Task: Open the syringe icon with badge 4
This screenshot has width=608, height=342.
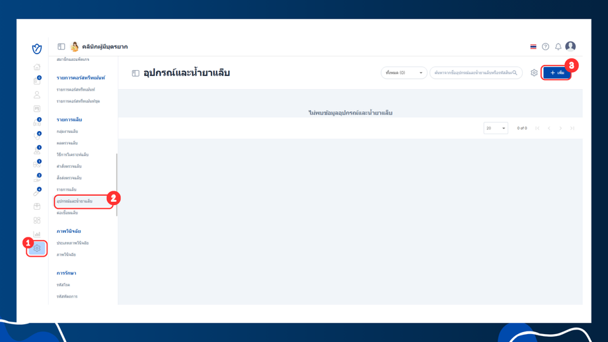Action: coord(37,192)
